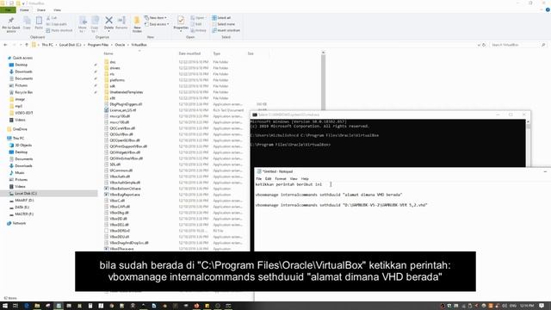551x310 pixels.
Task: Click Select all in ribbon
Action: pyautogui.click(x=221, y=17)
